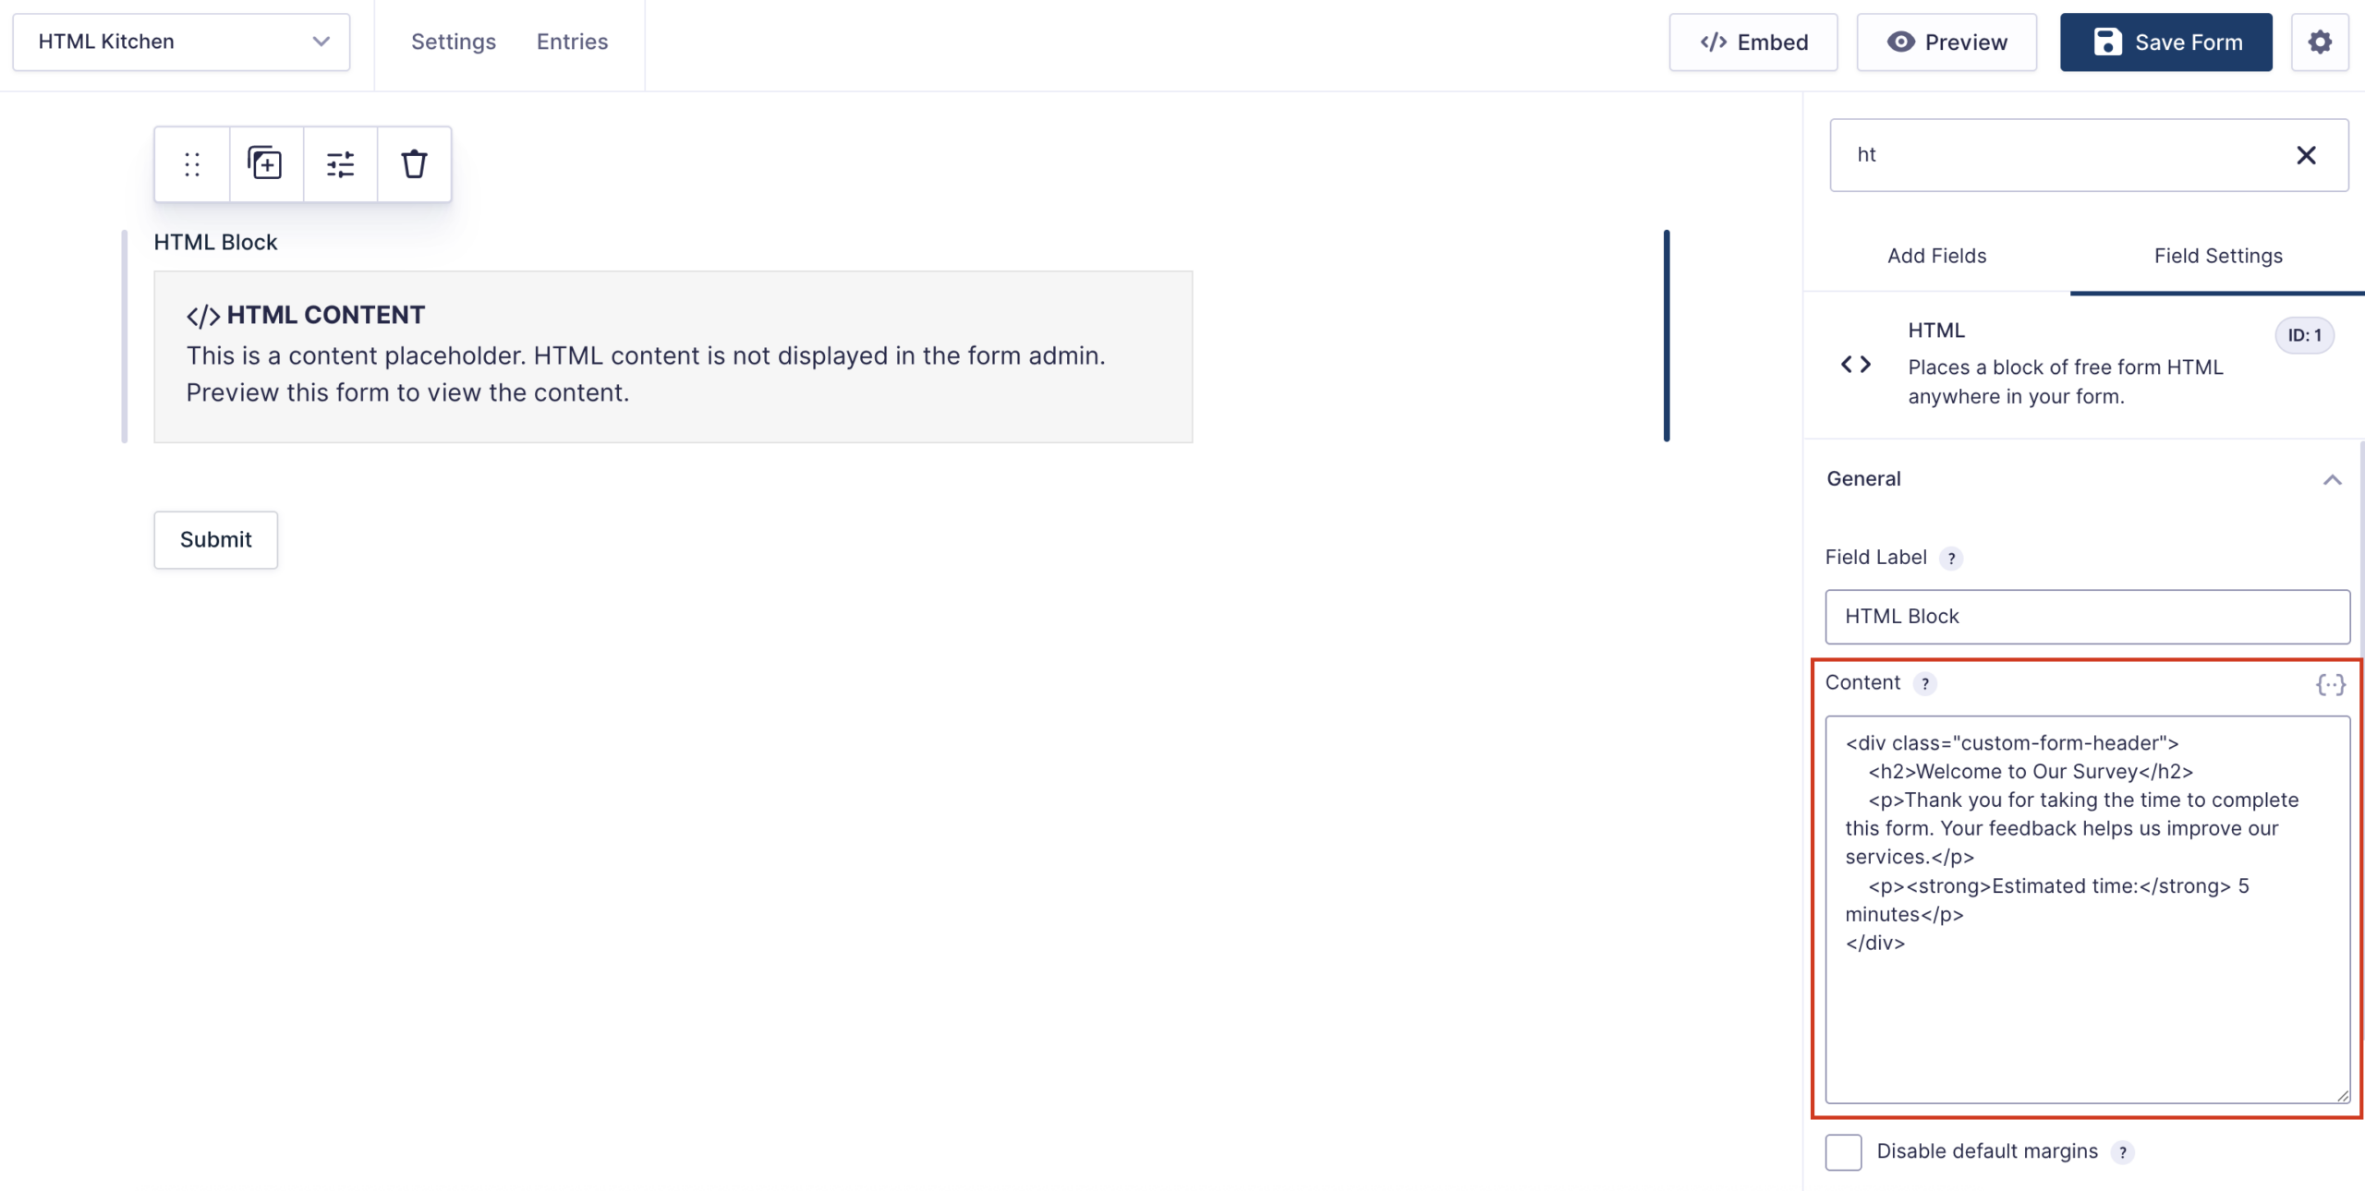The width and height of the screenshot is (2365, 1191).
Task: Click the Field Label help icon
Action: 1951,559
